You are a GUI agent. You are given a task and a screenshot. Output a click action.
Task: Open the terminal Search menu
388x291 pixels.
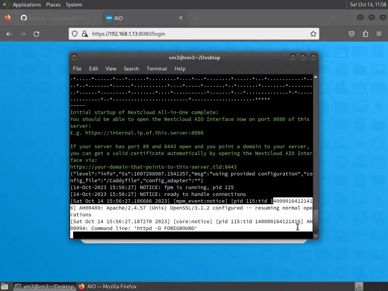(x=131, y=69)
